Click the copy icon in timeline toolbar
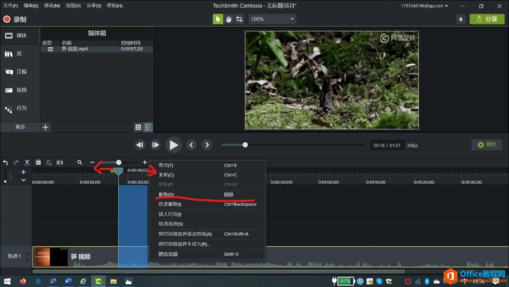This screenshot has width=509, height=287. (38, 162)
